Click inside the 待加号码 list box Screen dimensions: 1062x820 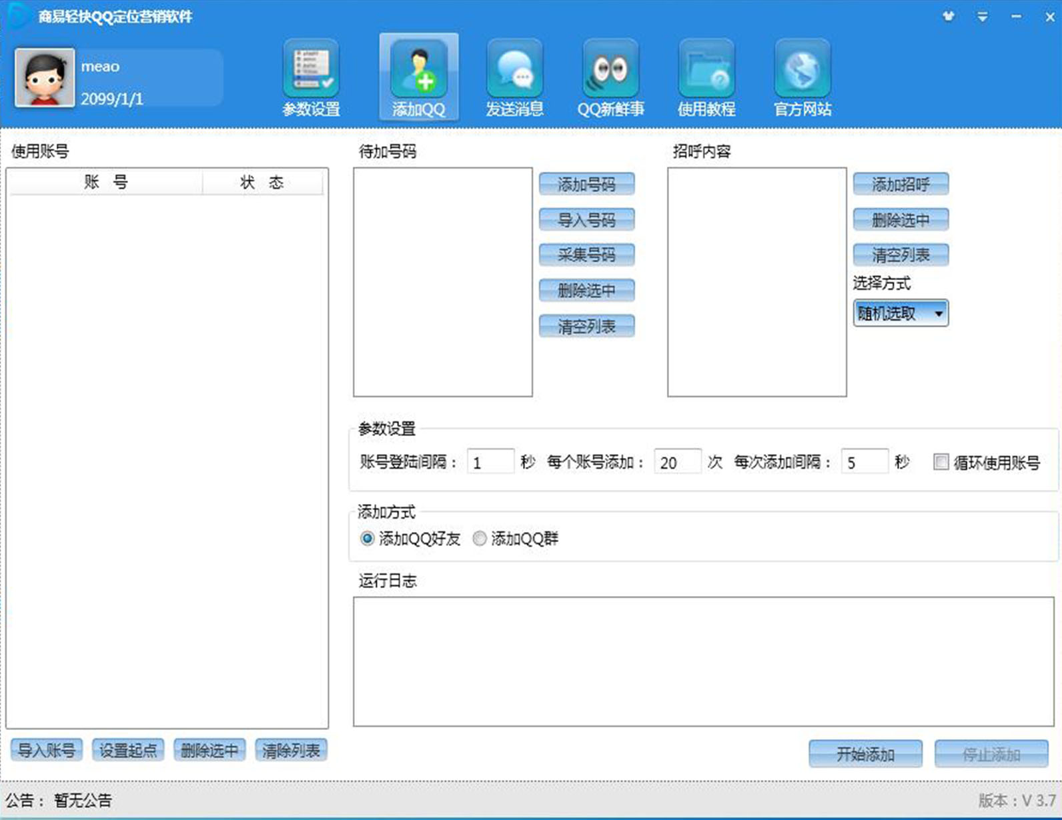[443, 282]
